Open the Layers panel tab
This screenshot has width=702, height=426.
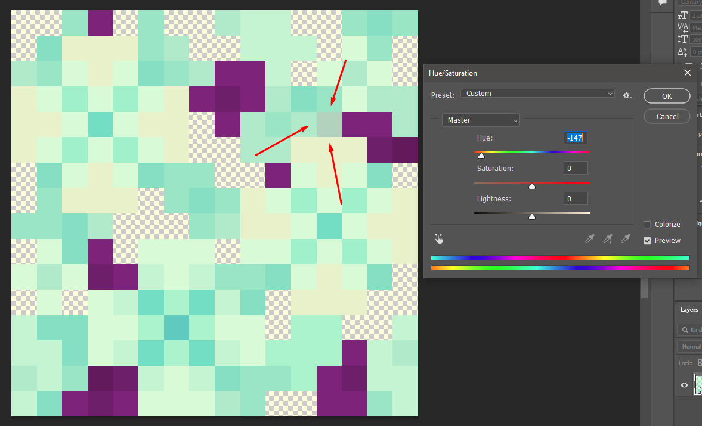coord(689,310)
